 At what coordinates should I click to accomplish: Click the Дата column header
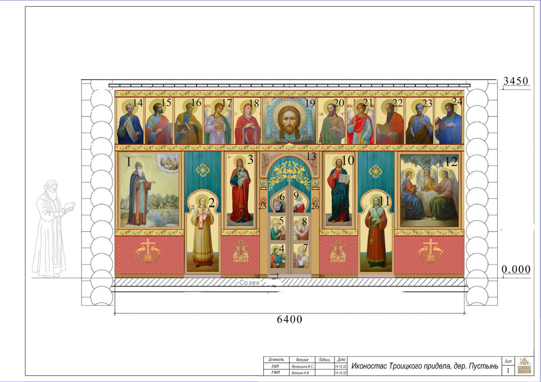[x=340, y=360]
